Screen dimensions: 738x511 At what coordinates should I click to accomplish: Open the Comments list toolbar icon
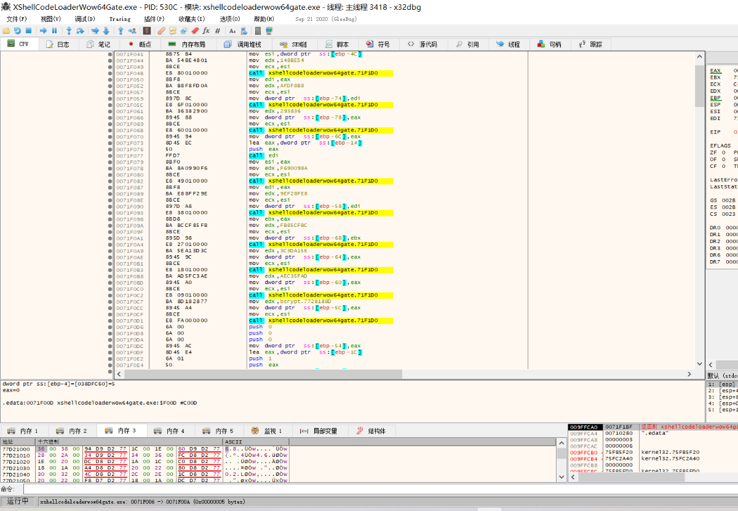pyautogui.click(x=173, y=31)
